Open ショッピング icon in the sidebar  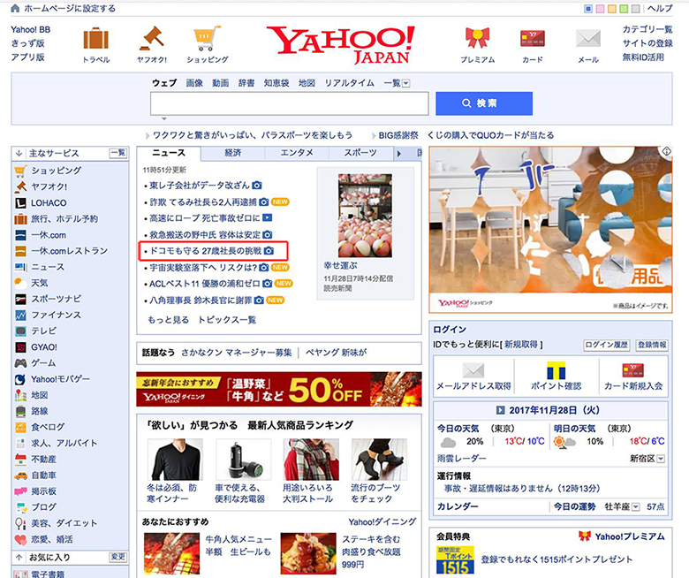[20, 171]
